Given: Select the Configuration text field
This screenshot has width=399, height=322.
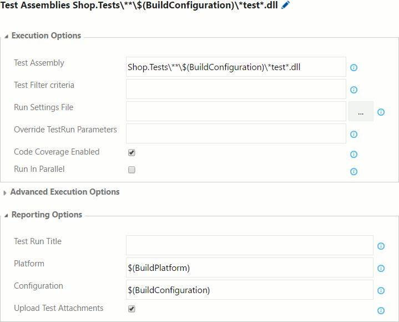Looking at the screenshot, I should pyautogui.click(x=250, y=290).
